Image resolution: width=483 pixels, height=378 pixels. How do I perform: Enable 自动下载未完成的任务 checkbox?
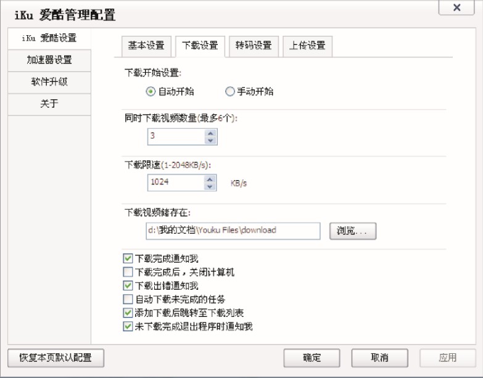click(x=128, y=299)
